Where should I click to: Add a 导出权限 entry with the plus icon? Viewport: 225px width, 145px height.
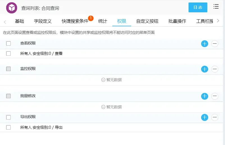pyautogui.click(x=205, y=117)
